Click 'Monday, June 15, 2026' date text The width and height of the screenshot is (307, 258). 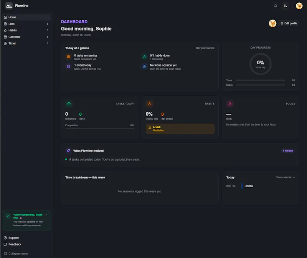(x=76, y=35)
